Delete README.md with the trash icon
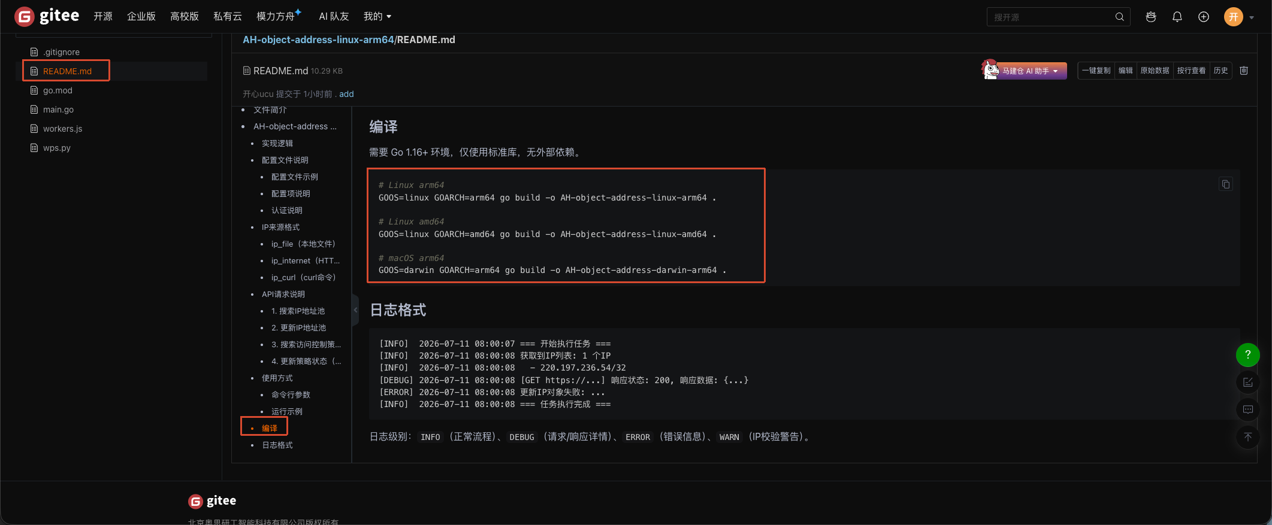 [x=1244, y=71]
